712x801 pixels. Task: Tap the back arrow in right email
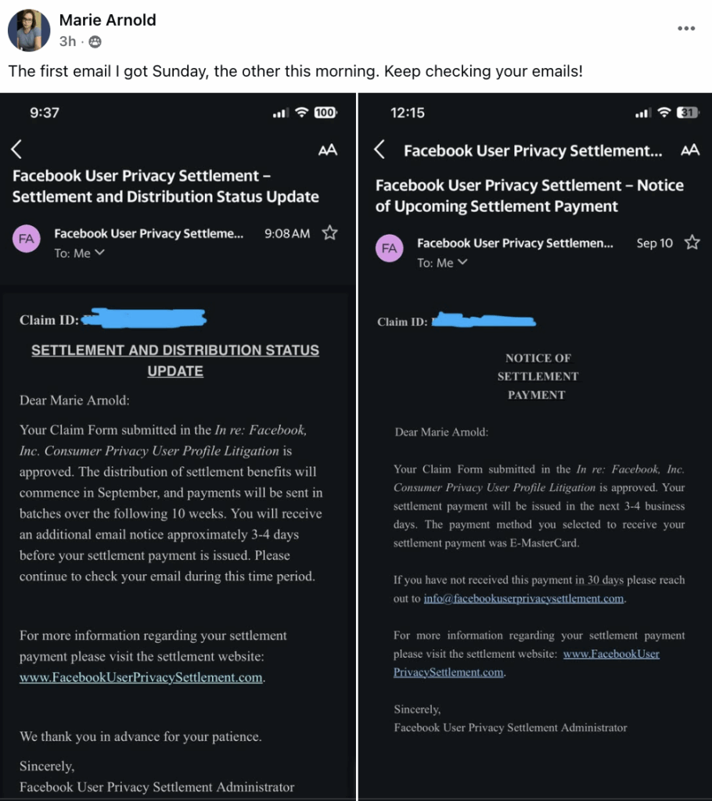[379, 149]
